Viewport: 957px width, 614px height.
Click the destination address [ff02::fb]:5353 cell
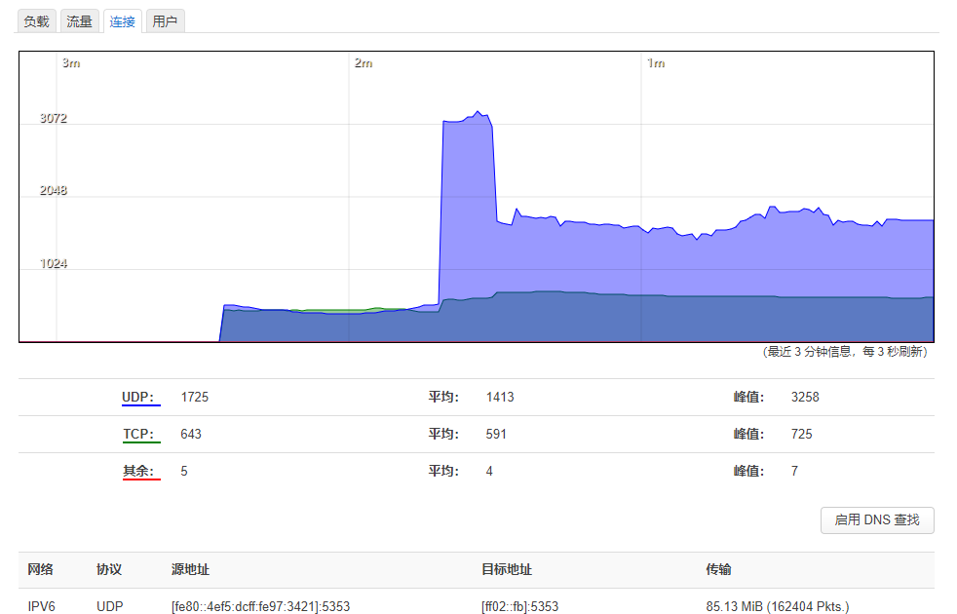tap(519, 606)
